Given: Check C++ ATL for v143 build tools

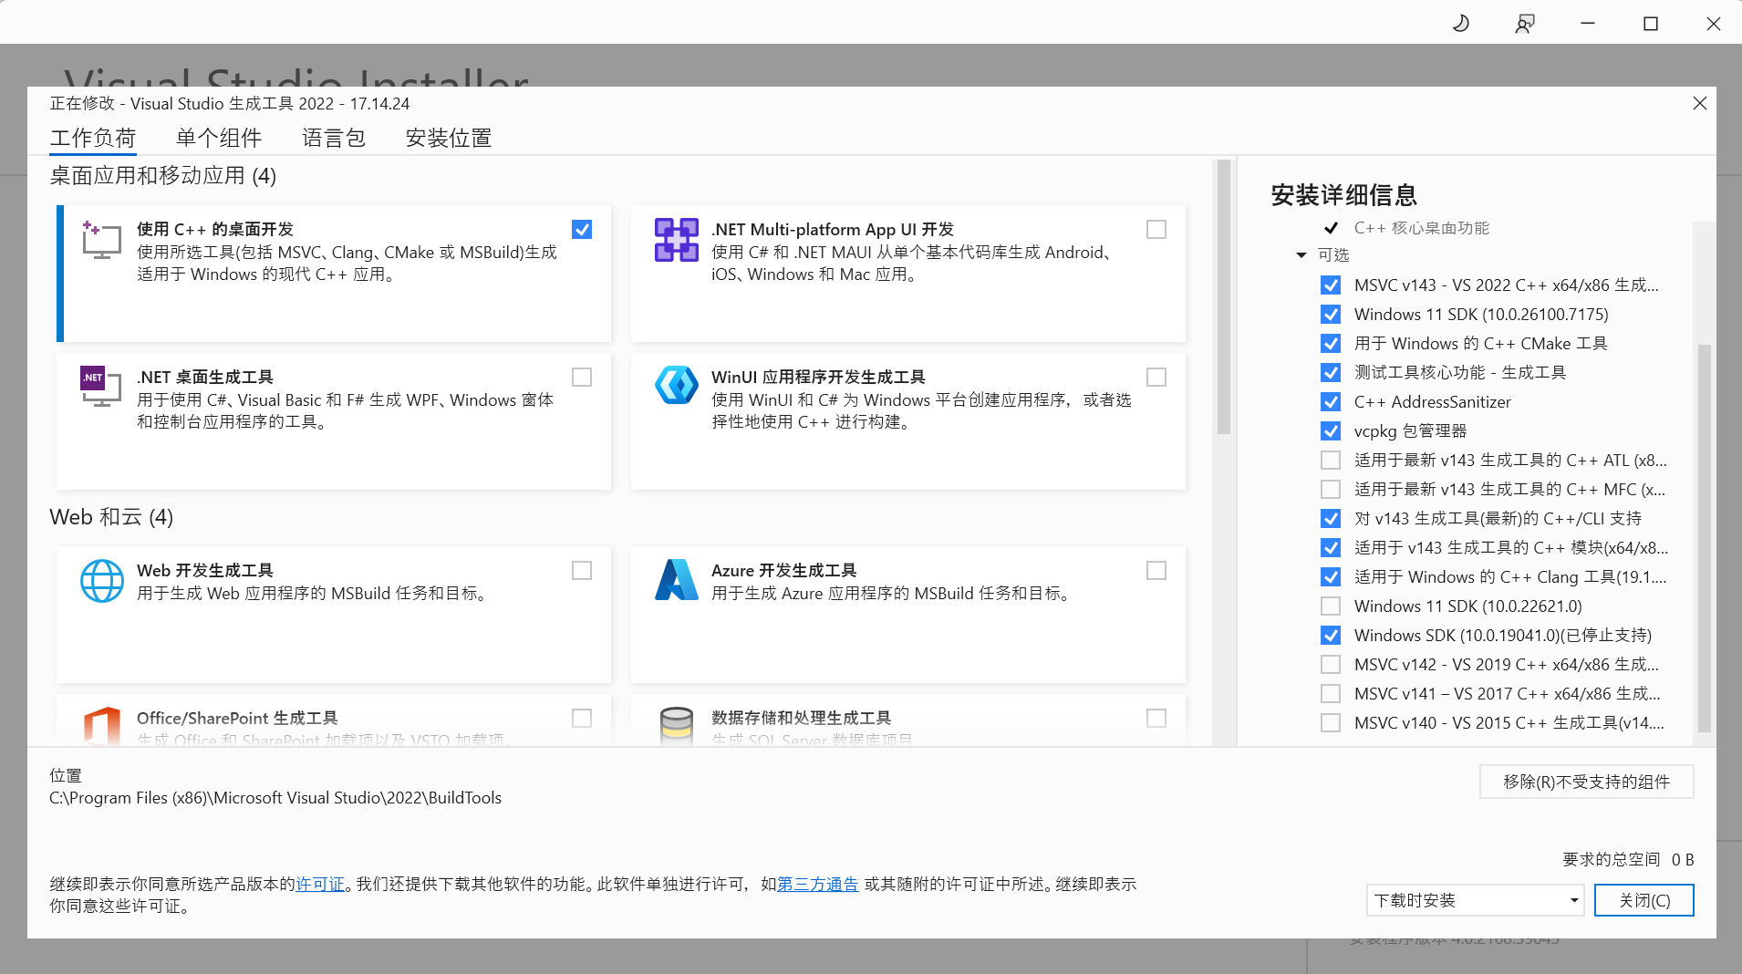Looking at the screenshot, I should click(1331, 461).
